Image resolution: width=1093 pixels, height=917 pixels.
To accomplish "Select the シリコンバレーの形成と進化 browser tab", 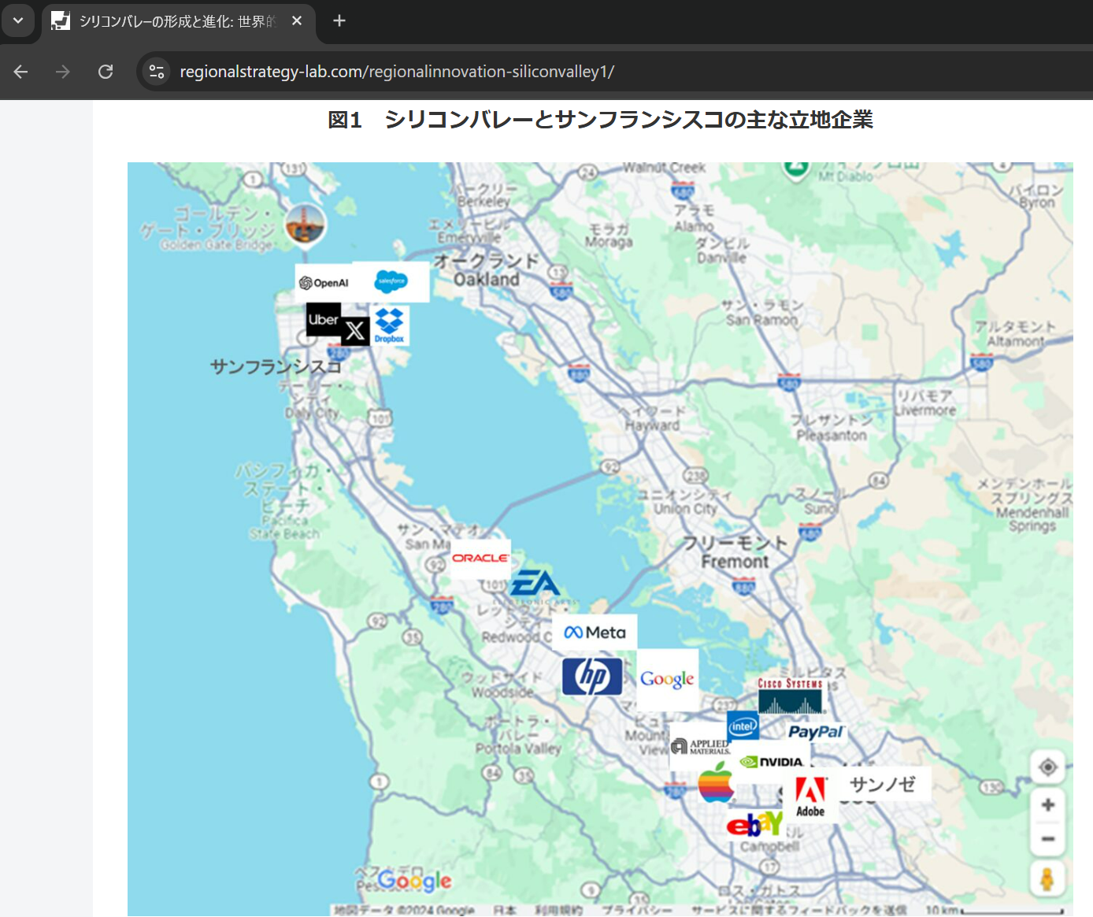I will (x=177, y=21).
